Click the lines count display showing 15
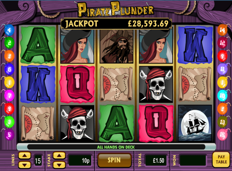232x171 pixels. coord(38,161)
